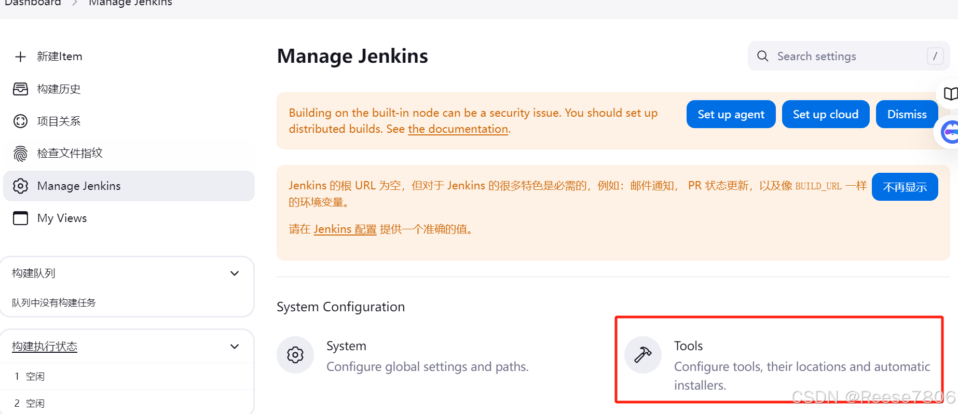Image resolution: width=958 pixels, height=414 pixels.
Task: Select Manage Jenkins in the sidebar
Action: [x=129, y=186]
